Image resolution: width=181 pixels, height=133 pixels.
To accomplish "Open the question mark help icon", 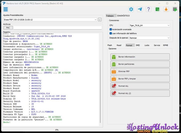I will click(148, 9).
